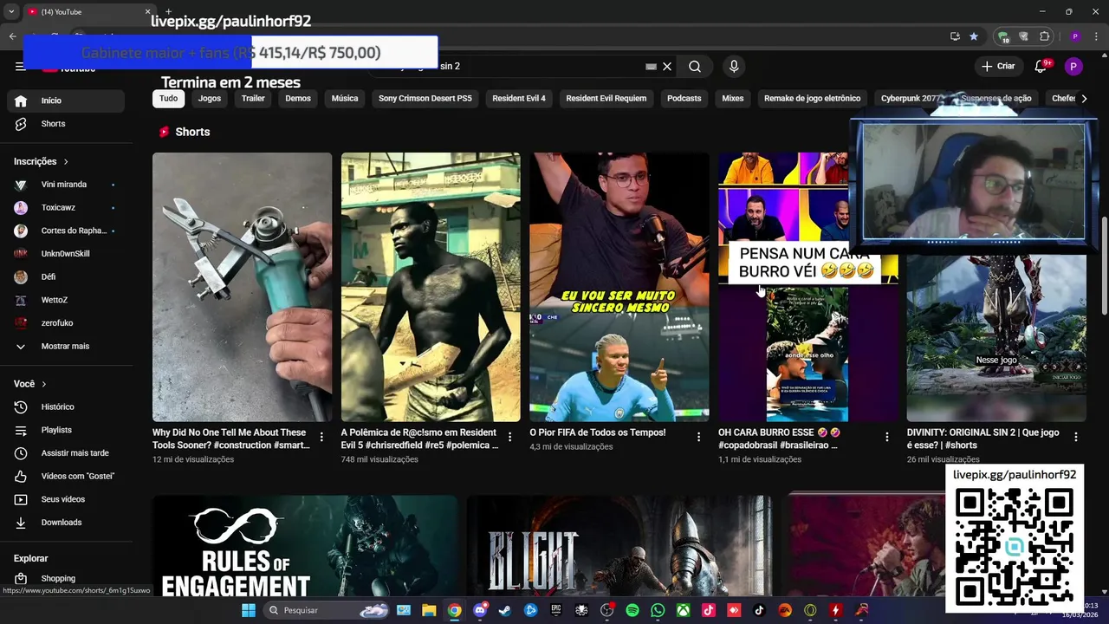The height and width of the screenshot is (624, 1109).
Task: Open Toxicawz channel
Action: point(66,208)
